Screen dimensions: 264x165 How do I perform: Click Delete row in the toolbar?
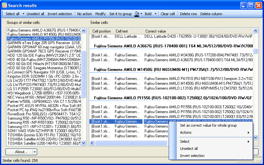[188, 14]
